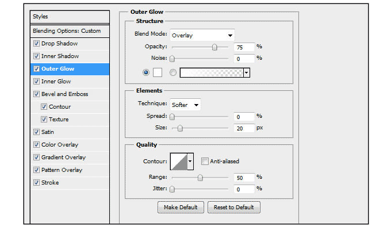Image resolution: width=391 pixels, height=238 pixels.
Task: Open the Blend Mode Overlay dropdown
Action: click(202, 35)
